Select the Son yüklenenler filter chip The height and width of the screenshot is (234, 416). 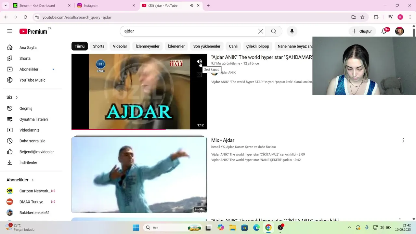207,46
